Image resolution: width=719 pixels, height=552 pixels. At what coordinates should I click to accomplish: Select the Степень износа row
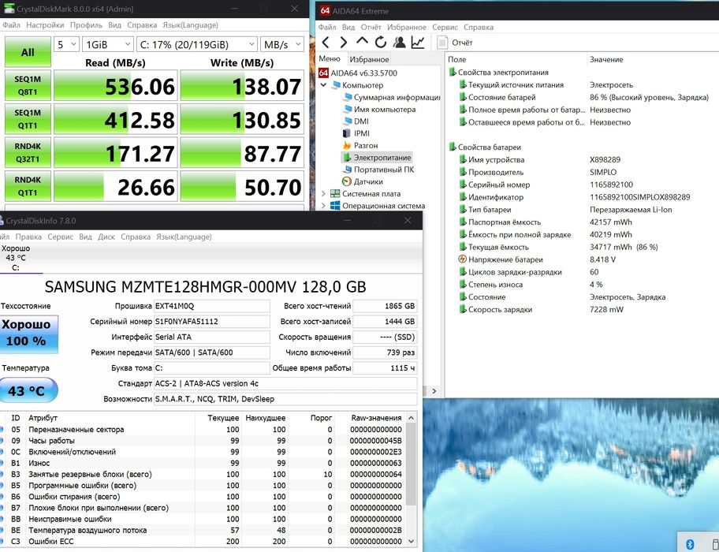coord(583,284)
